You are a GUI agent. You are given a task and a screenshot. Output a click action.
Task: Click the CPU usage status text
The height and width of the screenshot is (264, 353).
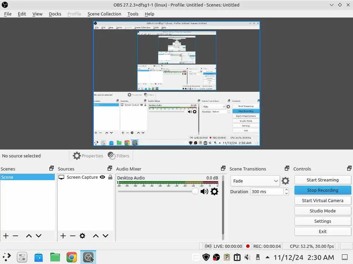pos(312,246)
